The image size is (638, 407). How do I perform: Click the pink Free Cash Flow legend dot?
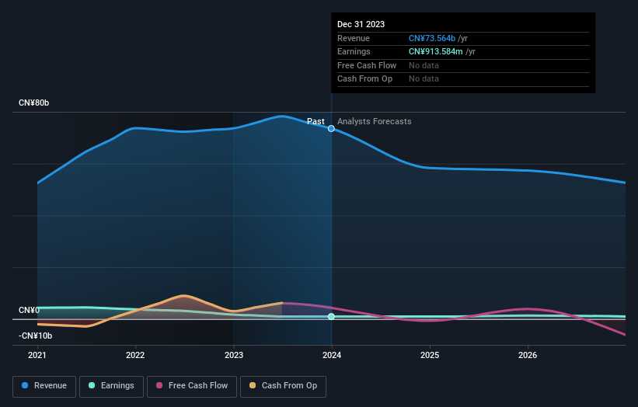coord(159,385)
